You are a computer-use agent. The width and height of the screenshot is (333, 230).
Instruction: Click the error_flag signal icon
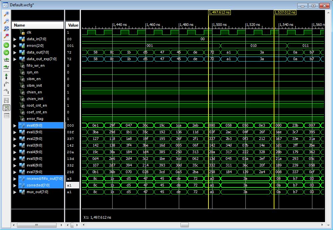(22, 119)
